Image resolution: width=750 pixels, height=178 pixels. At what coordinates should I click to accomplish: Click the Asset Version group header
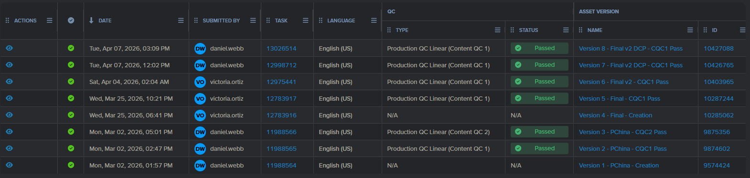(x=599, y=11)
